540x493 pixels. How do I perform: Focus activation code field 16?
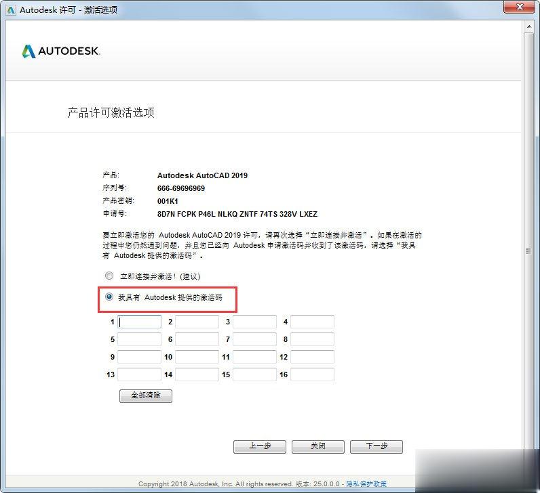(312, 374)
